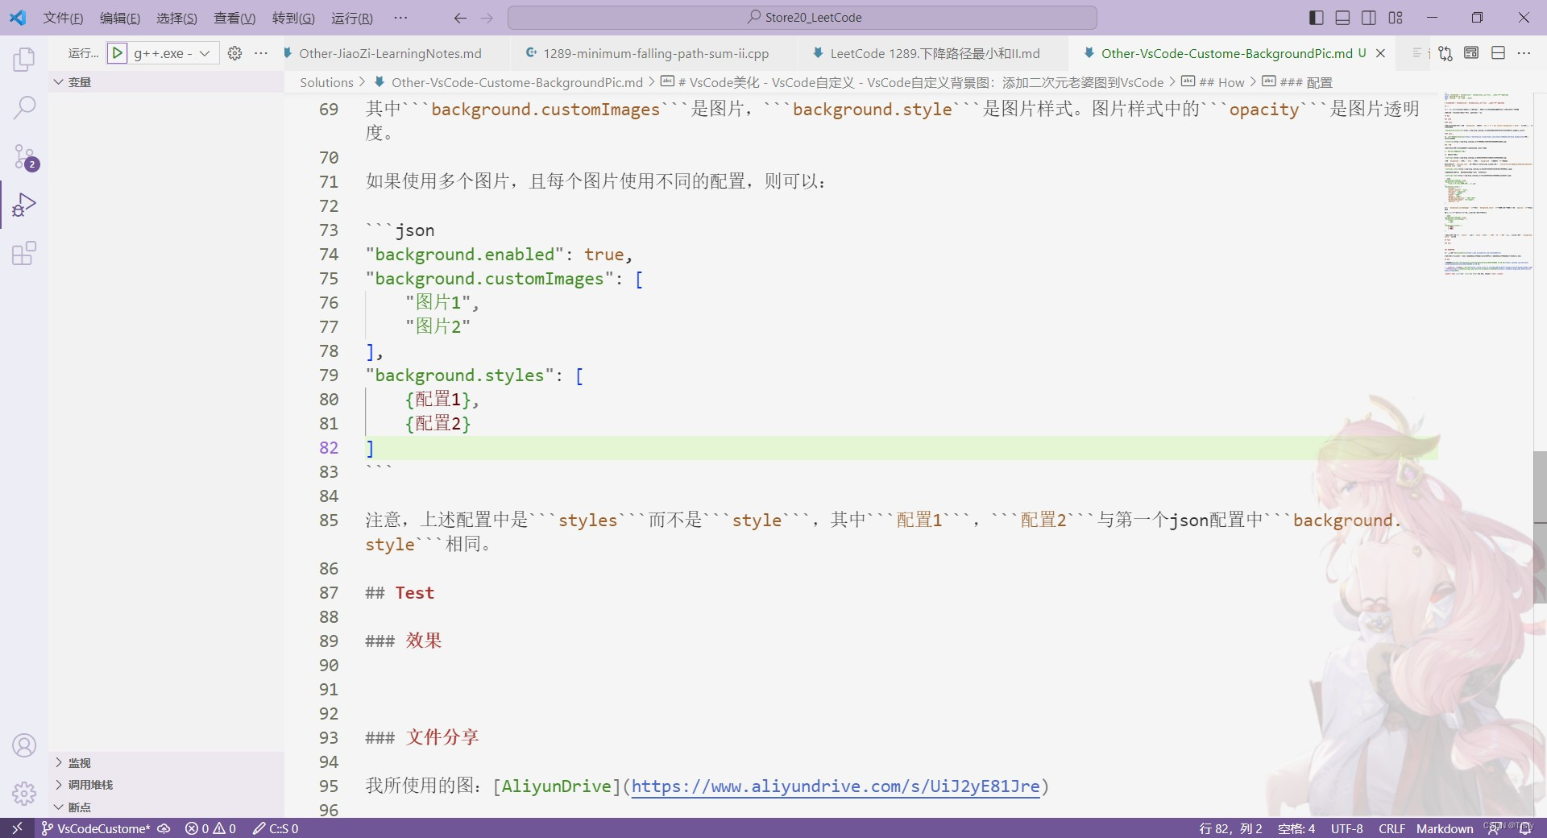The width and height of the screenshot is (1547, 838).
Task: Close the Other-VsCode-Custome-BackgroundPic.md tab
Action: point(1380,53)
